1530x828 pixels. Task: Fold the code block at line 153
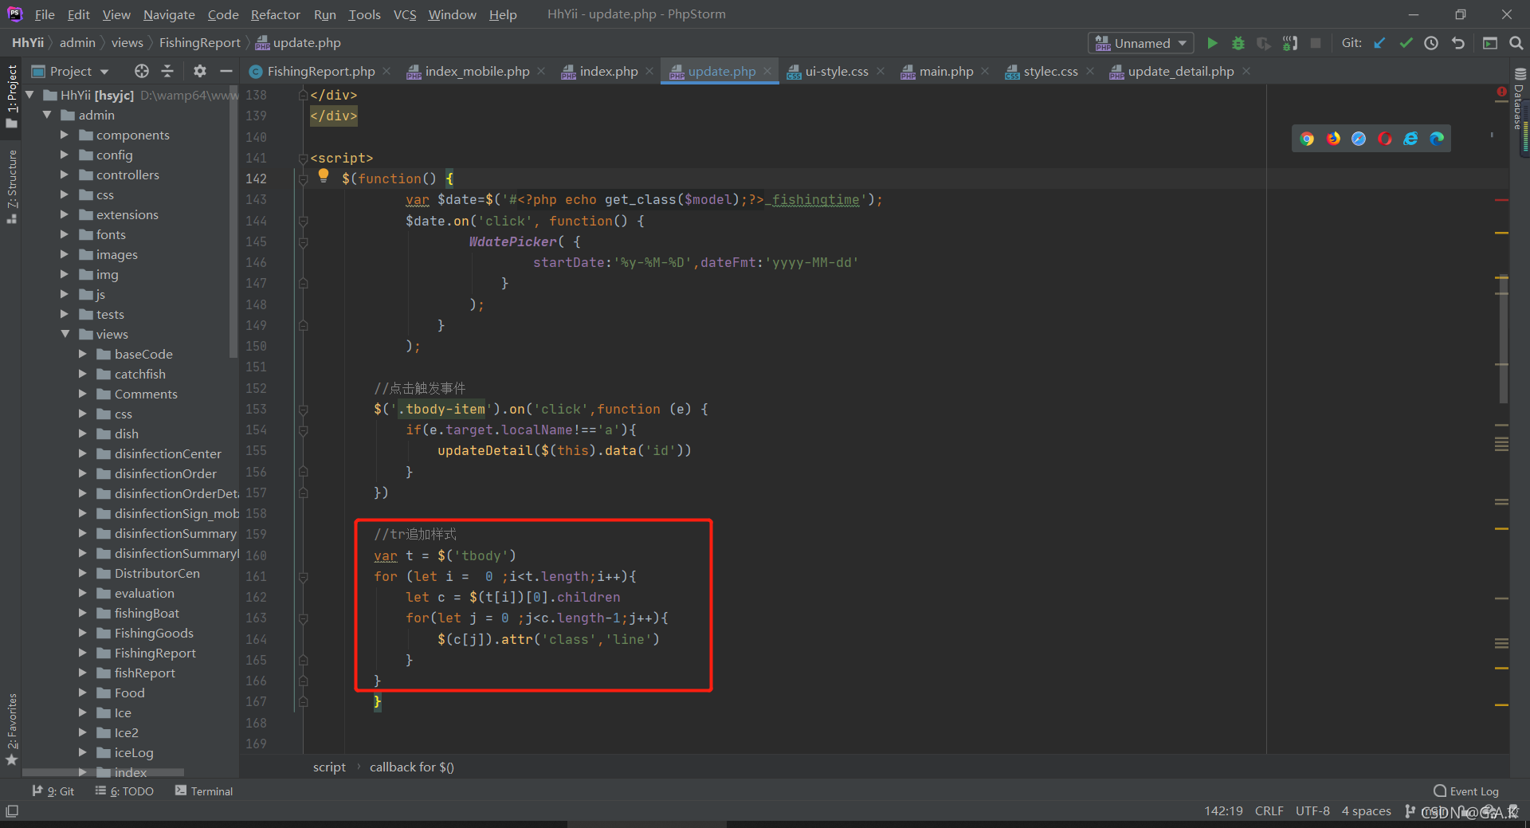(303, 410)
